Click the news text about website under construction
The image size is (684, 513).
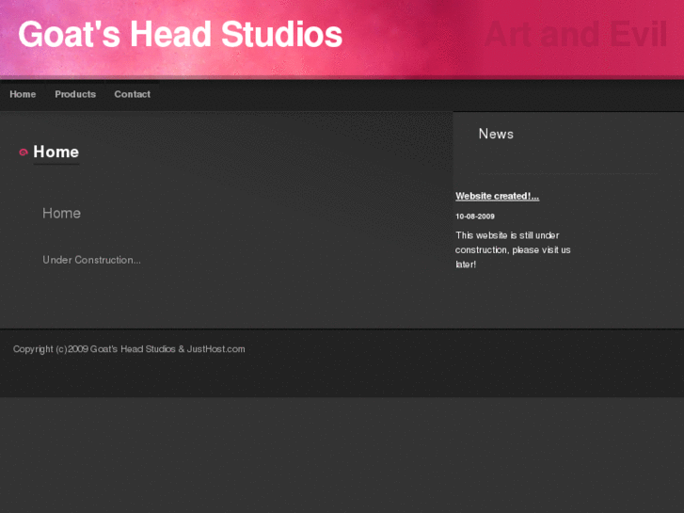[x=513, y=249]
